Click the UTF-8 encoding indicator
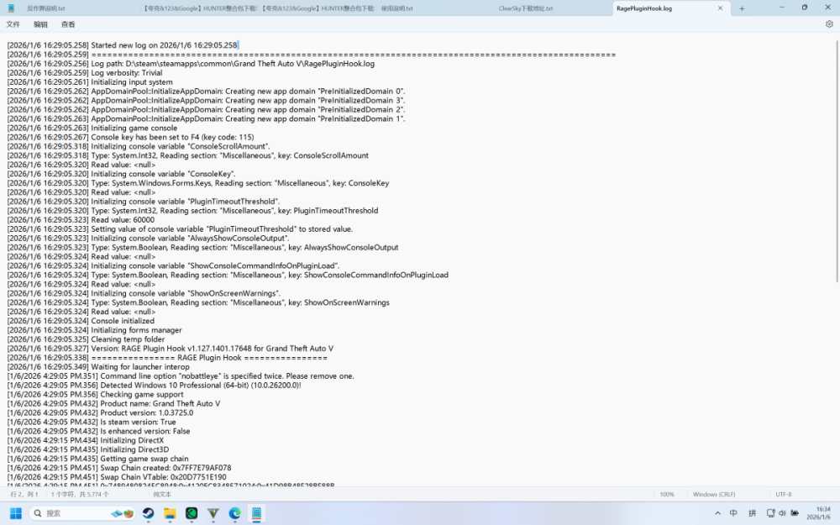Image resolution: width=840 pixels, height=525 pixels. pyautogui.click(x=783, y=494)
